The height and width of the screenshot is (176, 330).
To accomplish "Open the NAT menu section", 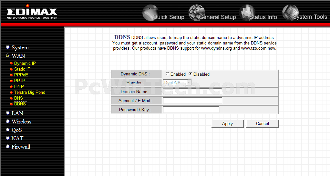I will pyautogui.click(x=17, y=138).
